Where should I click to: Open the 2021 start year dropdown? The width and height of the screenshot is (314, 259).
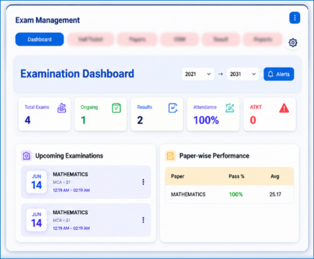point(198,74)
